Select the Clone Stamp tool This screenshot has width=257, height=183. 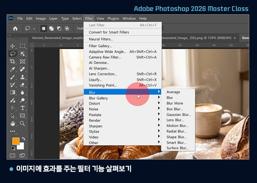pyautogui.click(x=22, y=77)
